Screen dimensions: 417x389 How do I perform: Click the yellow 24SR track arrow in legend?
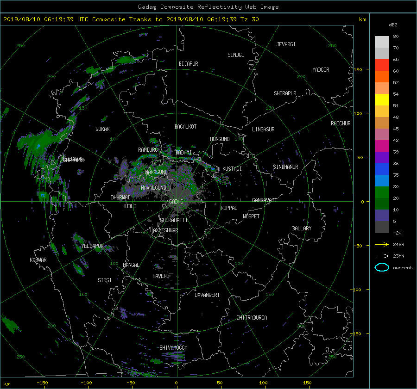pyautogui.click(x=382, y=244)
